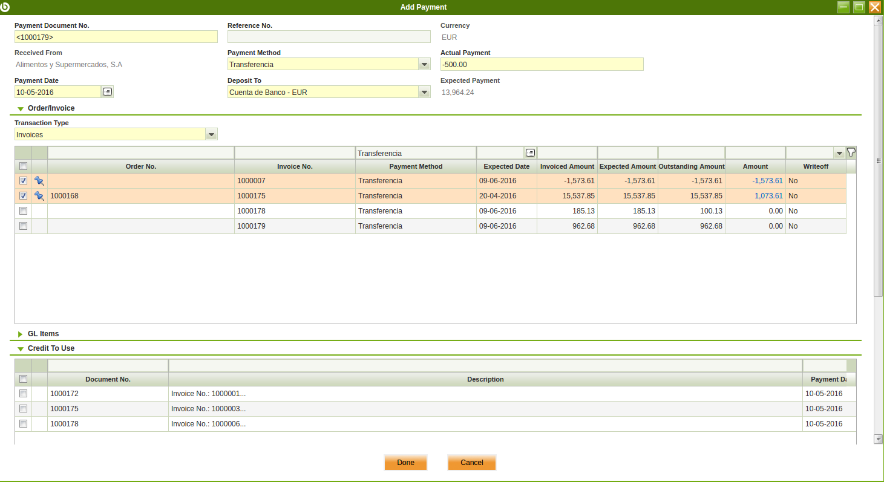The height and width of the screenshot is (482, 884).
Task: Open the Deposit To dropdown
Action: (424, 92)
